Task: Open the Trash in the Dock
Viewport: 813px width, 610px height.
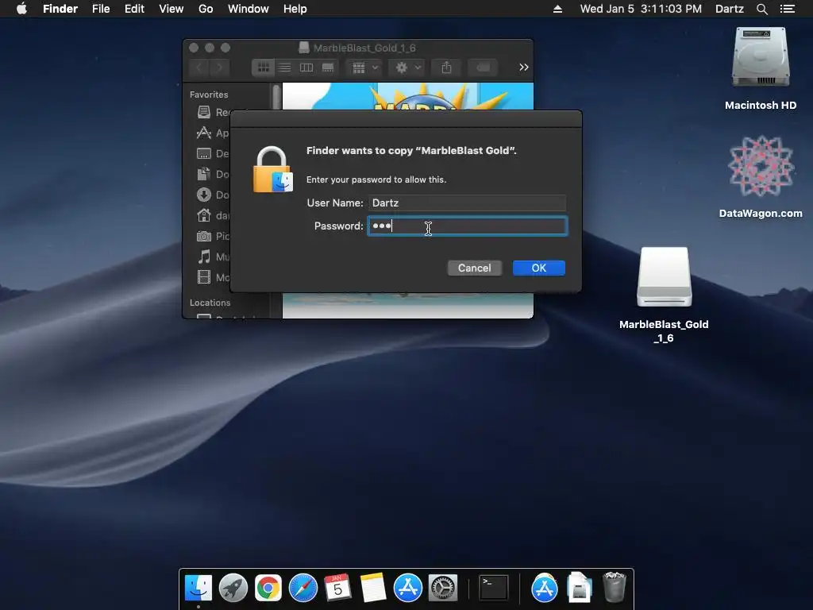Action: point(615,588)
